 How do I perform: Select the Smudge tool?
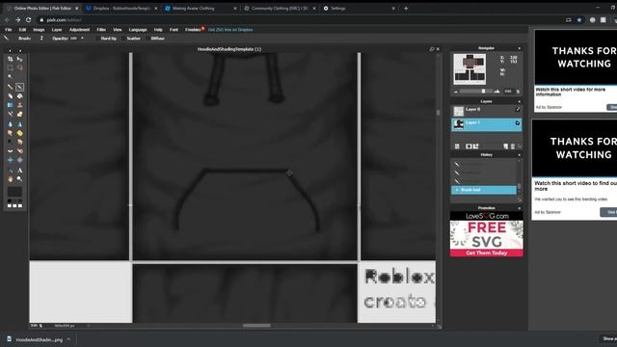(x=11, y=133)
